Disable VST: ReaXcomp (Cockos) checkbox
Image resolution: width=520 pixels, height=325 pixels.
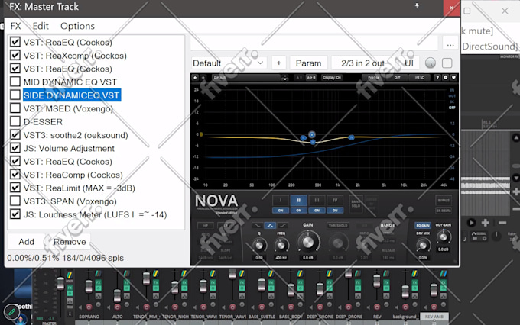click(15, 55)
